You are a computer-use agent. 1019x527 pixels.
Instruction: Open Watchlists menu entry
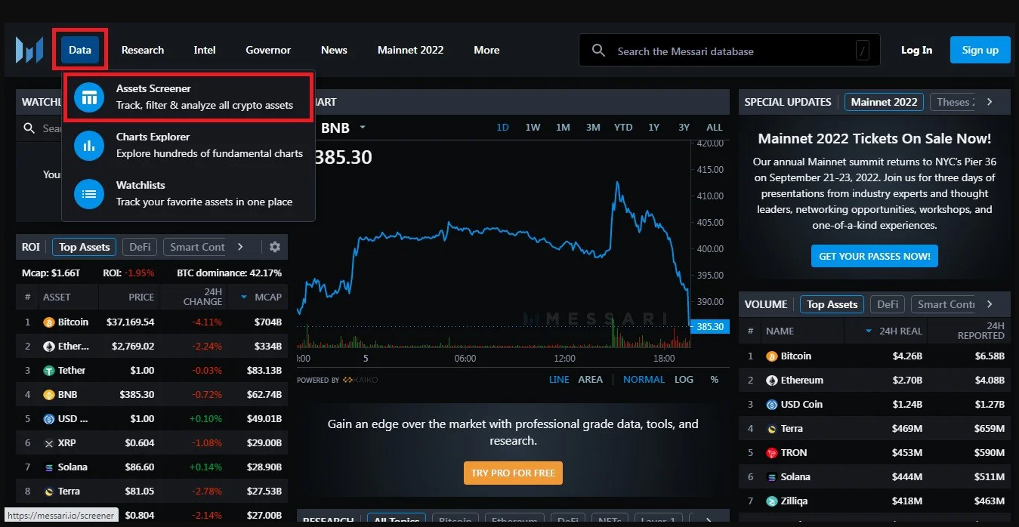189,193
